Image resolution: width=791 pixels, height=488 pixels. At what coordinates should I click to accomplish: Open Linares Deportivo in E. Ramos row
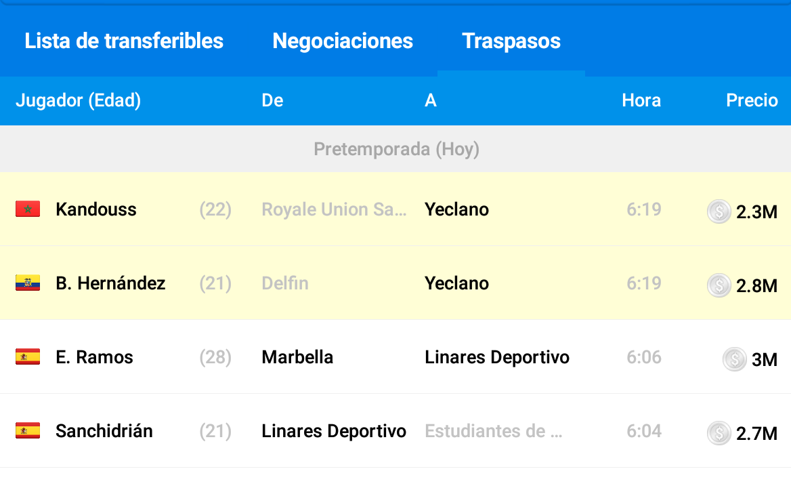497,357
